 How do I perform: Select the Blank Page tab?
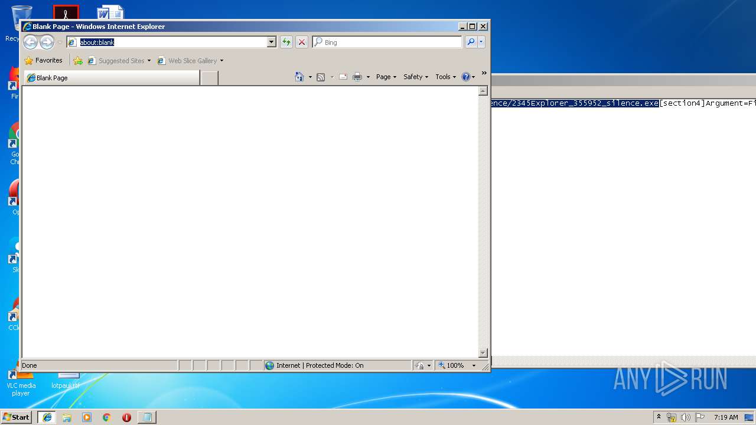[111, 77]
